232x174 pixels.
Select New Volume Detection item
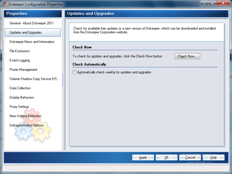26,116
